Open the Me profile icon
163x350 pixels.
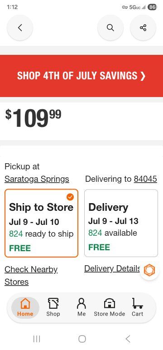pos(81,307)
